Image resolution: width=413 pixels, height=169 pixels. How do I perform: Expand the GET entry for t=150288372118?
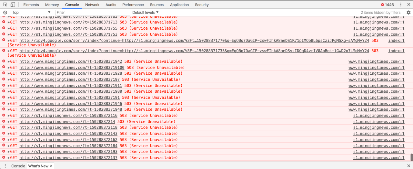coord(9,127)
